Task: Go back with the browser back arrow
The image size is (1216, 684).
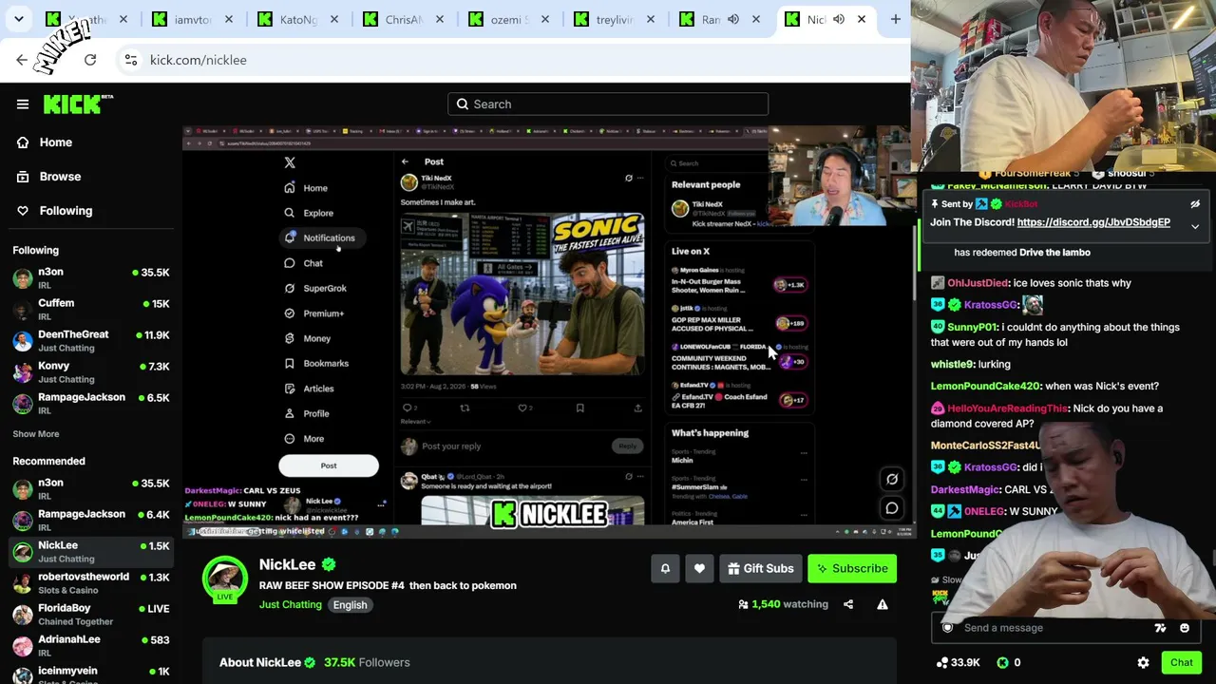Action: click(x=22, y=60)
